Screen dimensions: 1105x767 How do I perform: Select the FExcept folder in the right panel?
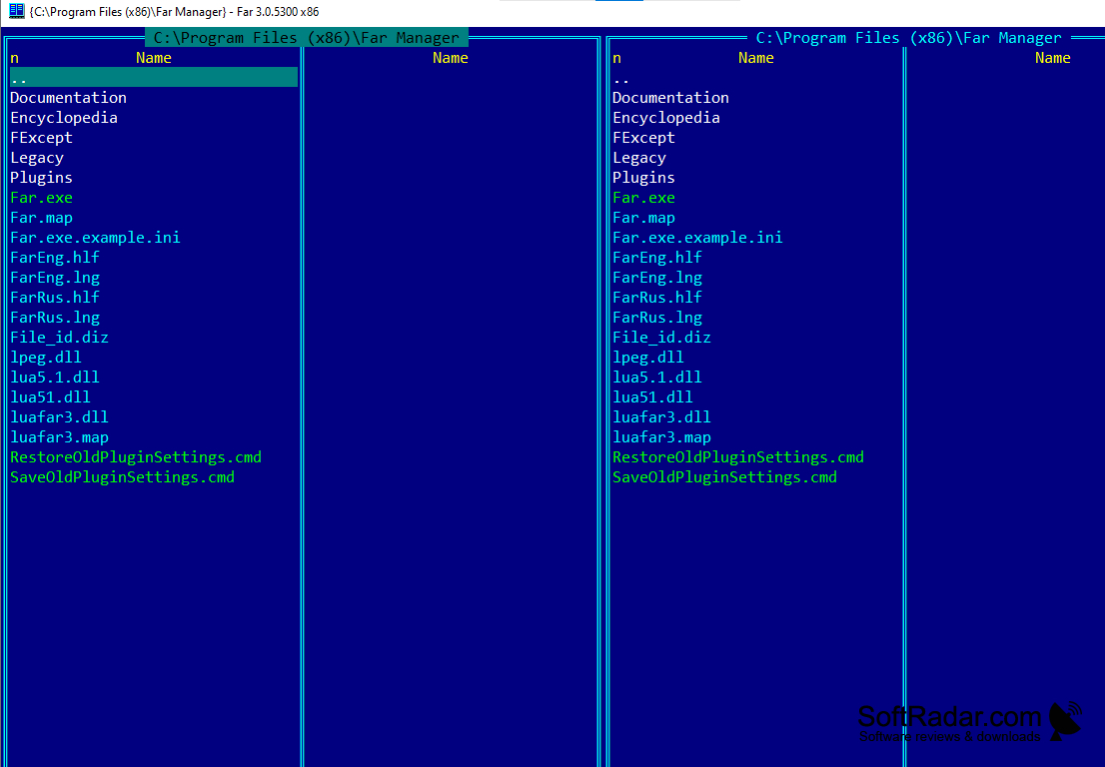click(x=643, y=137)
